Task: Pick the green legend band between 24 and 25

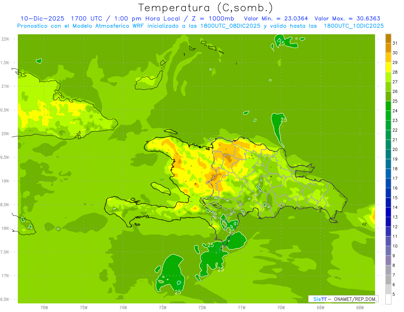Action: point(388,106)
